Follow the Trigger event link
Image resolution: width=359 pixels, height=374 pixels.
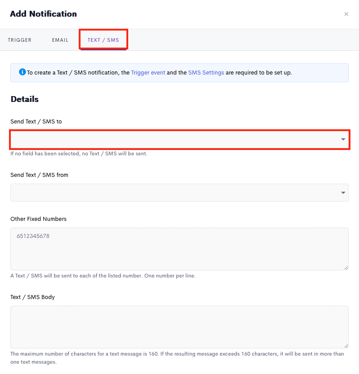(148, 72)
